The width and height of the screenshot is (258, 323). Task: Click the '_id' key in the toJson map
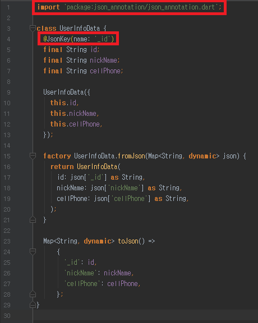(x=72, y=263)
